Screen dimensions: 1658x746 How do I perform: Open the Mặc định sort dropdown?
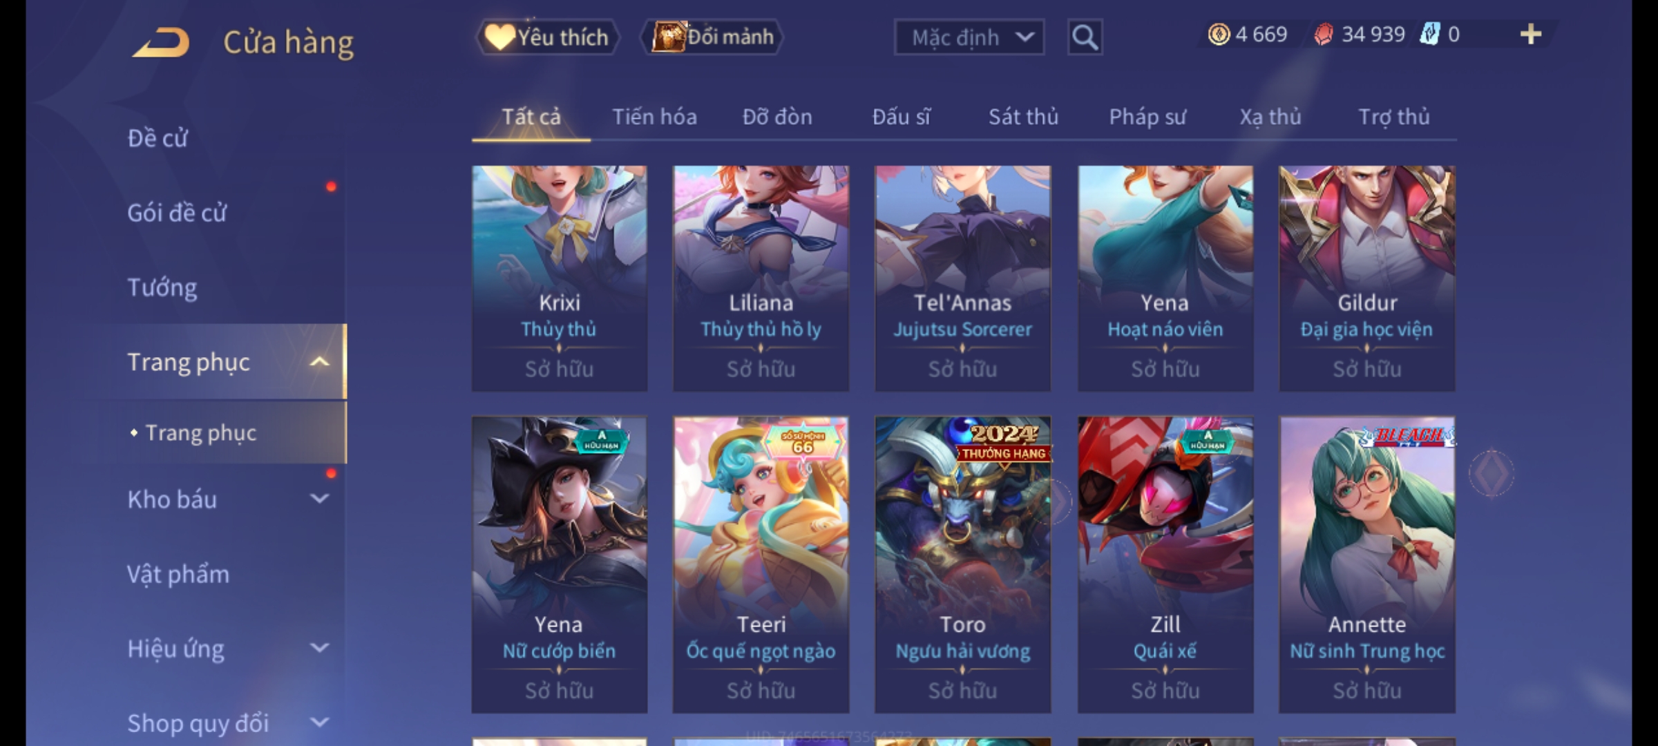coord(969,37)
